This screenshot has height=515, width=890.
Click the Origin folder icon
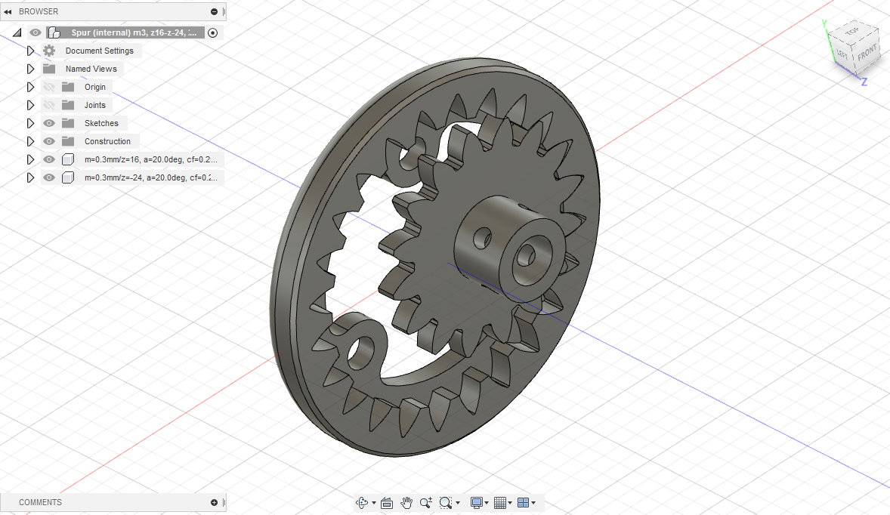68,87
